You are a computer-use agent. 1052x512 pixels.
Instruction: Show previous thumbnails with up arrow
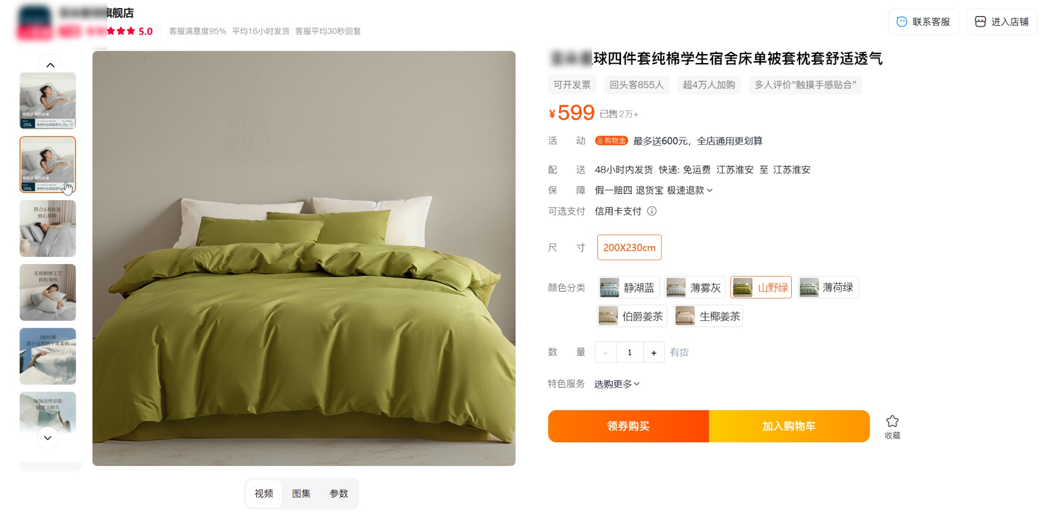point(50,65)
